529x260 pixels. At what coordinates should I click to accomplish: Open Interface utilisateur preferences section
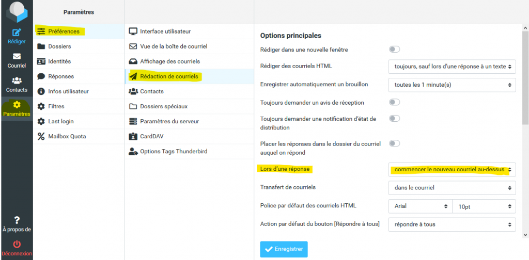coord(165,31)
